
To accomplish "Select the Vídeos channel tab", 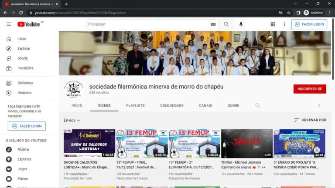I will click(104, 106).
